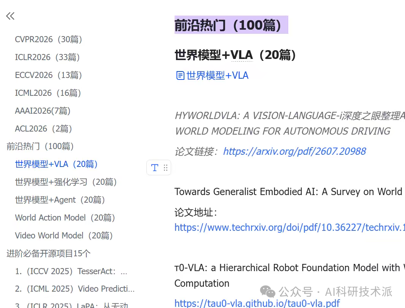Open AAAI2026(7篇) outline item
405x308 pixels.
tap(43, 111)
